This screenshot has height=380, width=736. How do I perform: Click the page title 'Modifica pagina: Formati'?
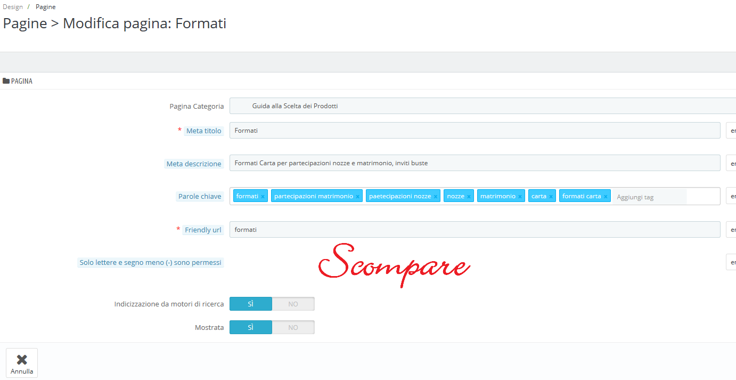pos(145,24)
